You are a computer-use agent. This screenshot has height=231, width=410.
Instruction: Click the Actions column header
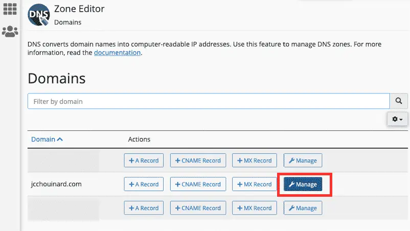[139, 140]
